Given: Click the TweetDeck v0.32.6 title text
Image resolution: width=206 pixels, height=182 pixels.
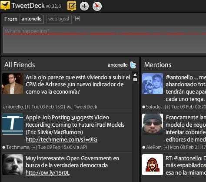Looking at the screenshot, I should click(x=36, y=6).
